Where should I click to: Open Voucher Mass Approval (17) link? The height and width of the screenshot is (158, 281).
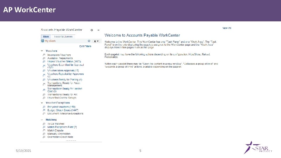tap(63, 71)
